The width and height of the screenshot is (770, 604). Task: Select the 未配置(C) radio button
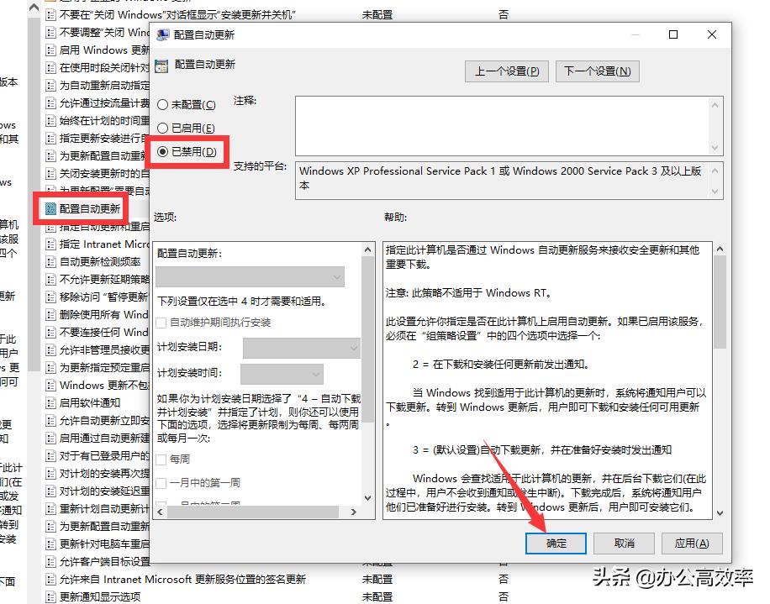tap(162, 105)
